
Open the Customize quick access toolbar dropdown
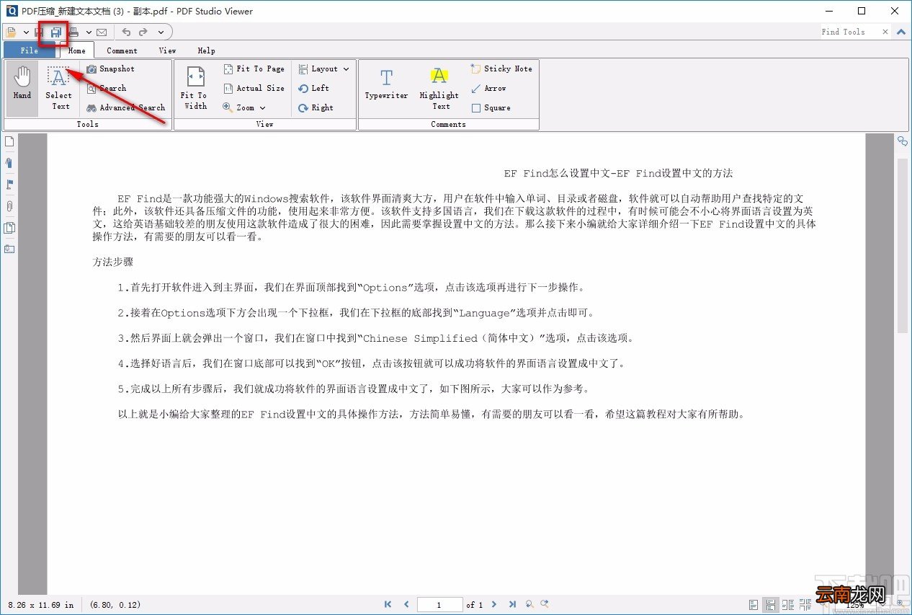point(161,32)
